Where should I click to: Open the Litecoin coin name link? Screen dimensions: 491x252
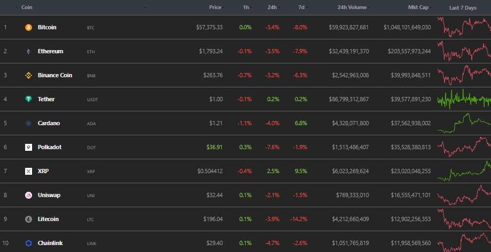point(49,219)
